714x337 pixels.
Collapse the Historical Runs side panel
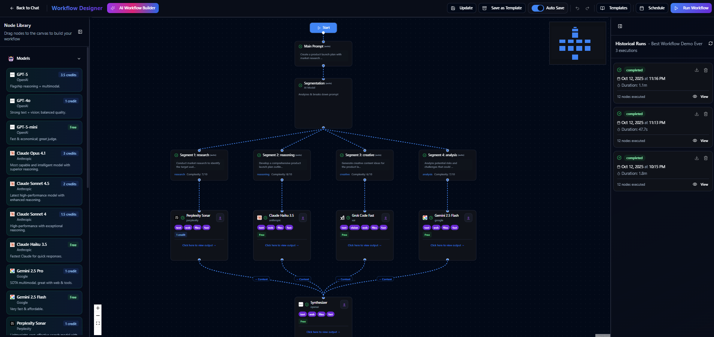tap(620, 26)
